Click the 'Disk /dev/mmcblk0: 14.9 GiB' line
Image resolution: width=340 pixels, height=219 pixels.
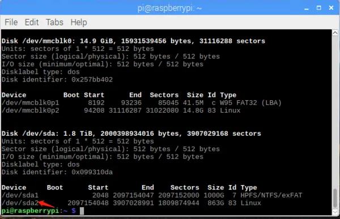[x=133, y=41]
